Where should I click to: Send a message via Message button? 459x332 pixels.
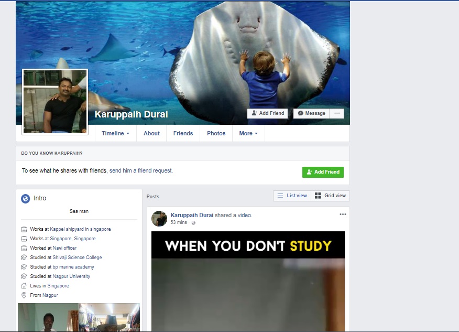pos(312,113)
